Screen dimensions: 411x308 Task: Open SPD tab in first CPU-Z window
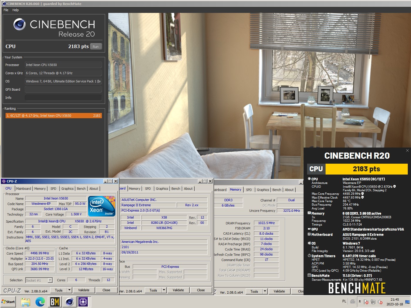coord(53,189)
